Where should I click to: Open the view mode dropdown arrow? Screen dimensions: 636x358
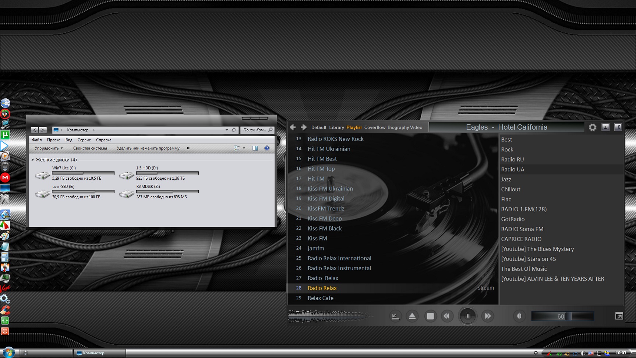point(244,148)
